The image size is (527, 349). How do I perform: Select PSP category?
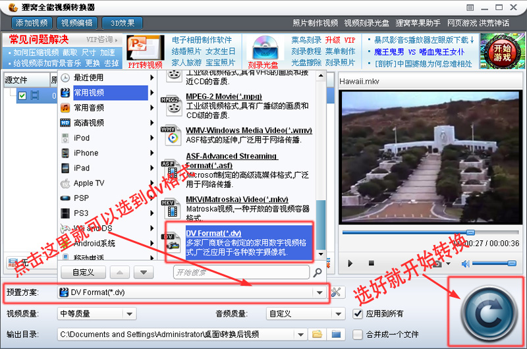(107, 198)
